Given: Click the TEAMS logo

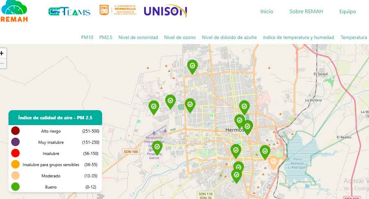Looking at the screenshot, I should tap(69, 12).
